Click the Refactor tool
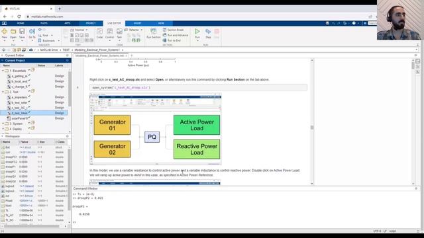The image size is (424, 238). click(x=132, y=30)
